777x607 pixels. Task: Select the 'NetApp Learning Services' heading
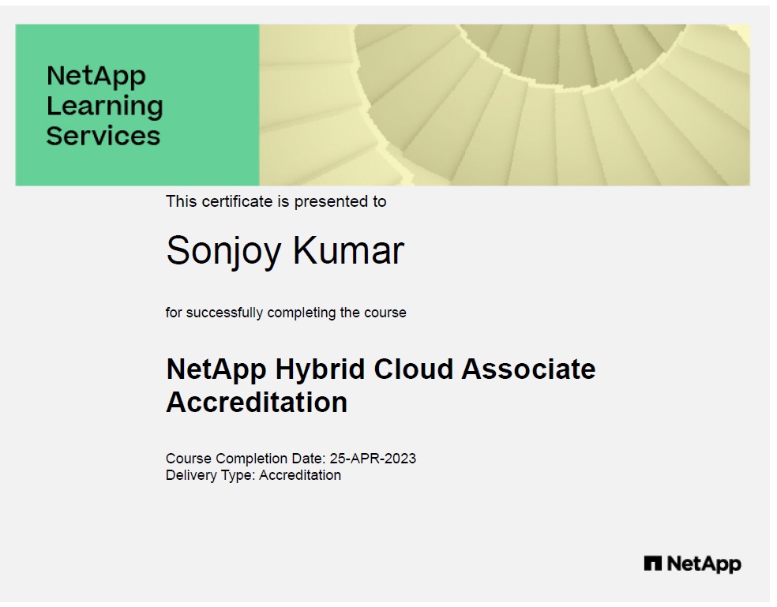coord(104,106)
